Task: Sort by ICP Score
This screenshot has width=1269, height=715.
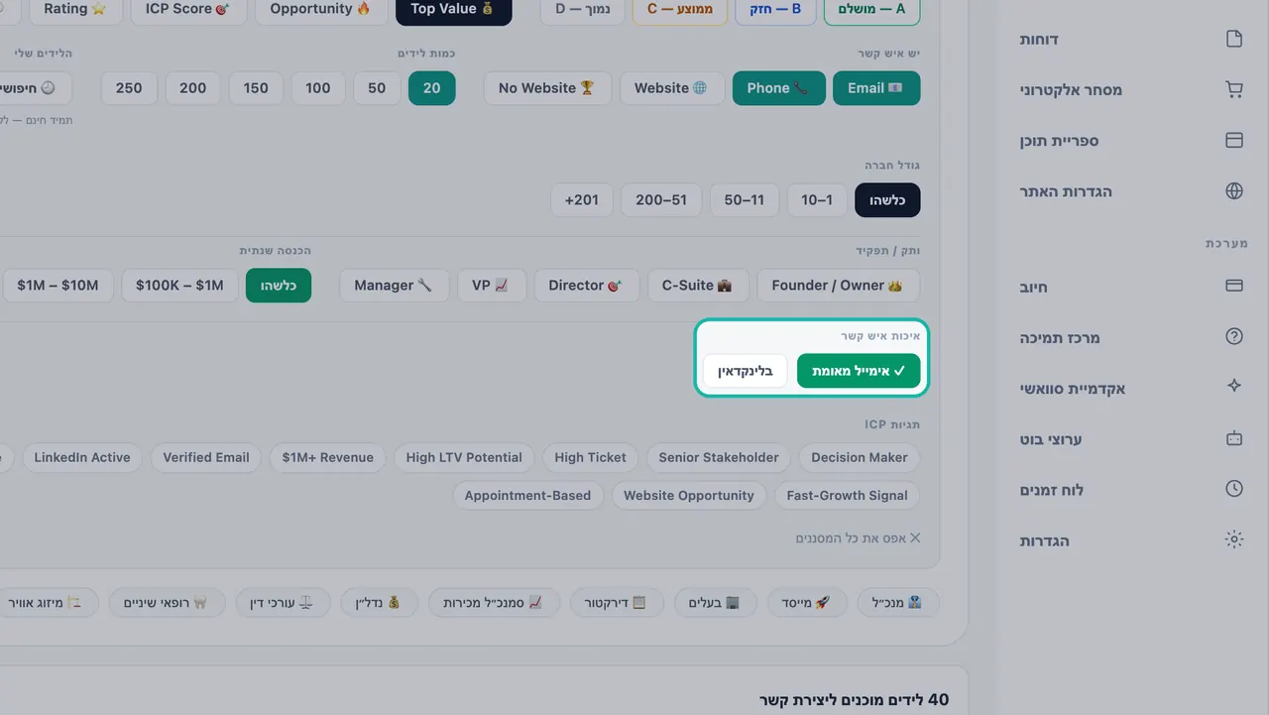Action: click(x=187, y=9)
